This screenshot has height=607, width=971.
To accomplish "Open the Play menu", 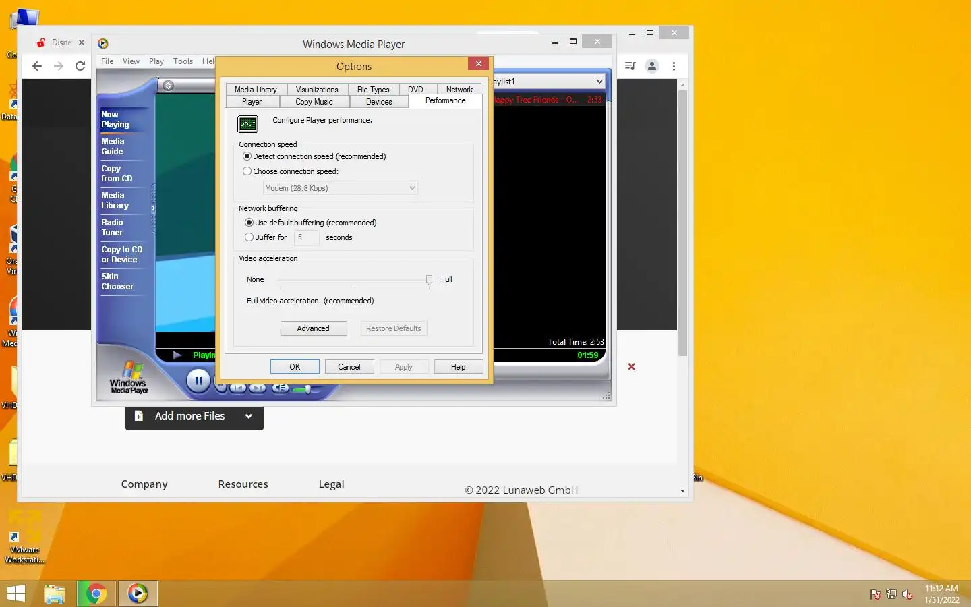I will (x=156, y=61).
